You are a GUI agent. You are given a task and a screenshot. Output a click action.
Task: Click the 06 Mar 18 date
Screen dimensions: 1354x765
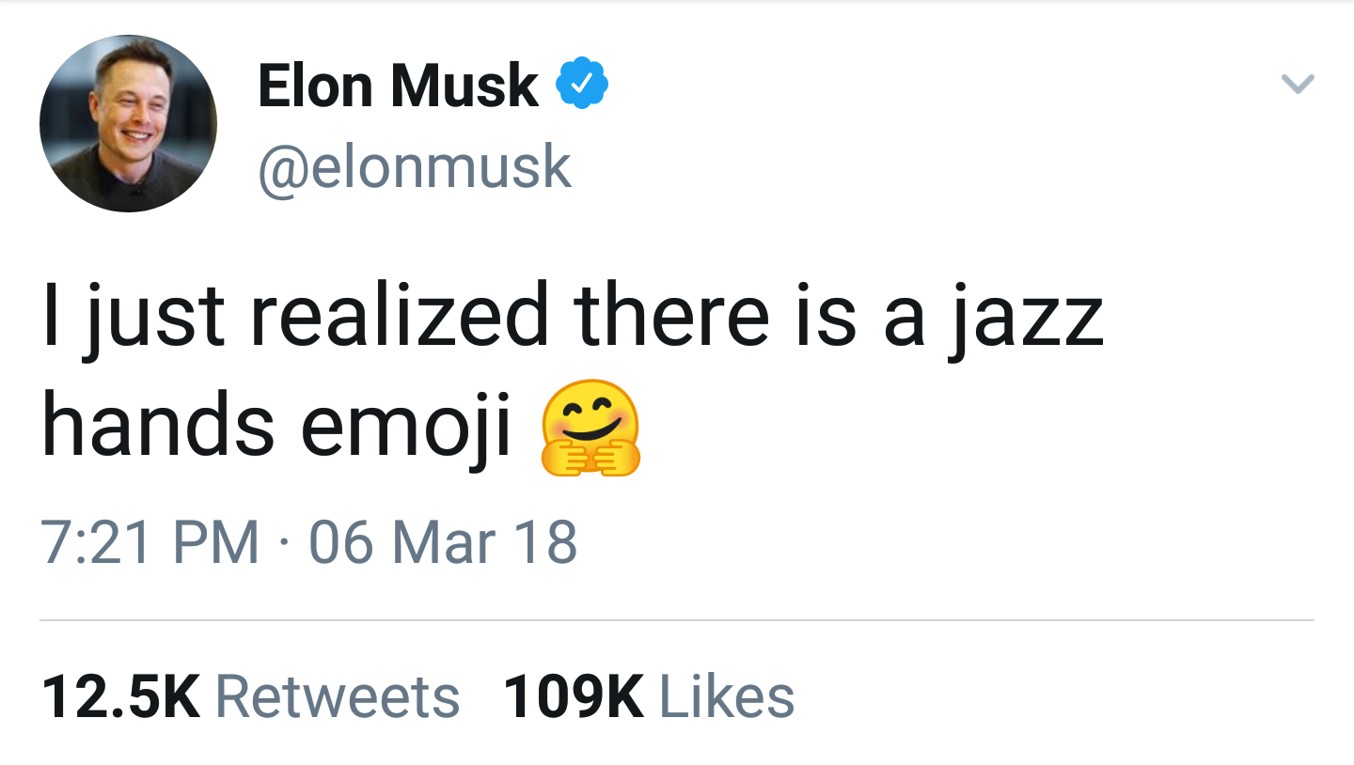coord(443,542)
